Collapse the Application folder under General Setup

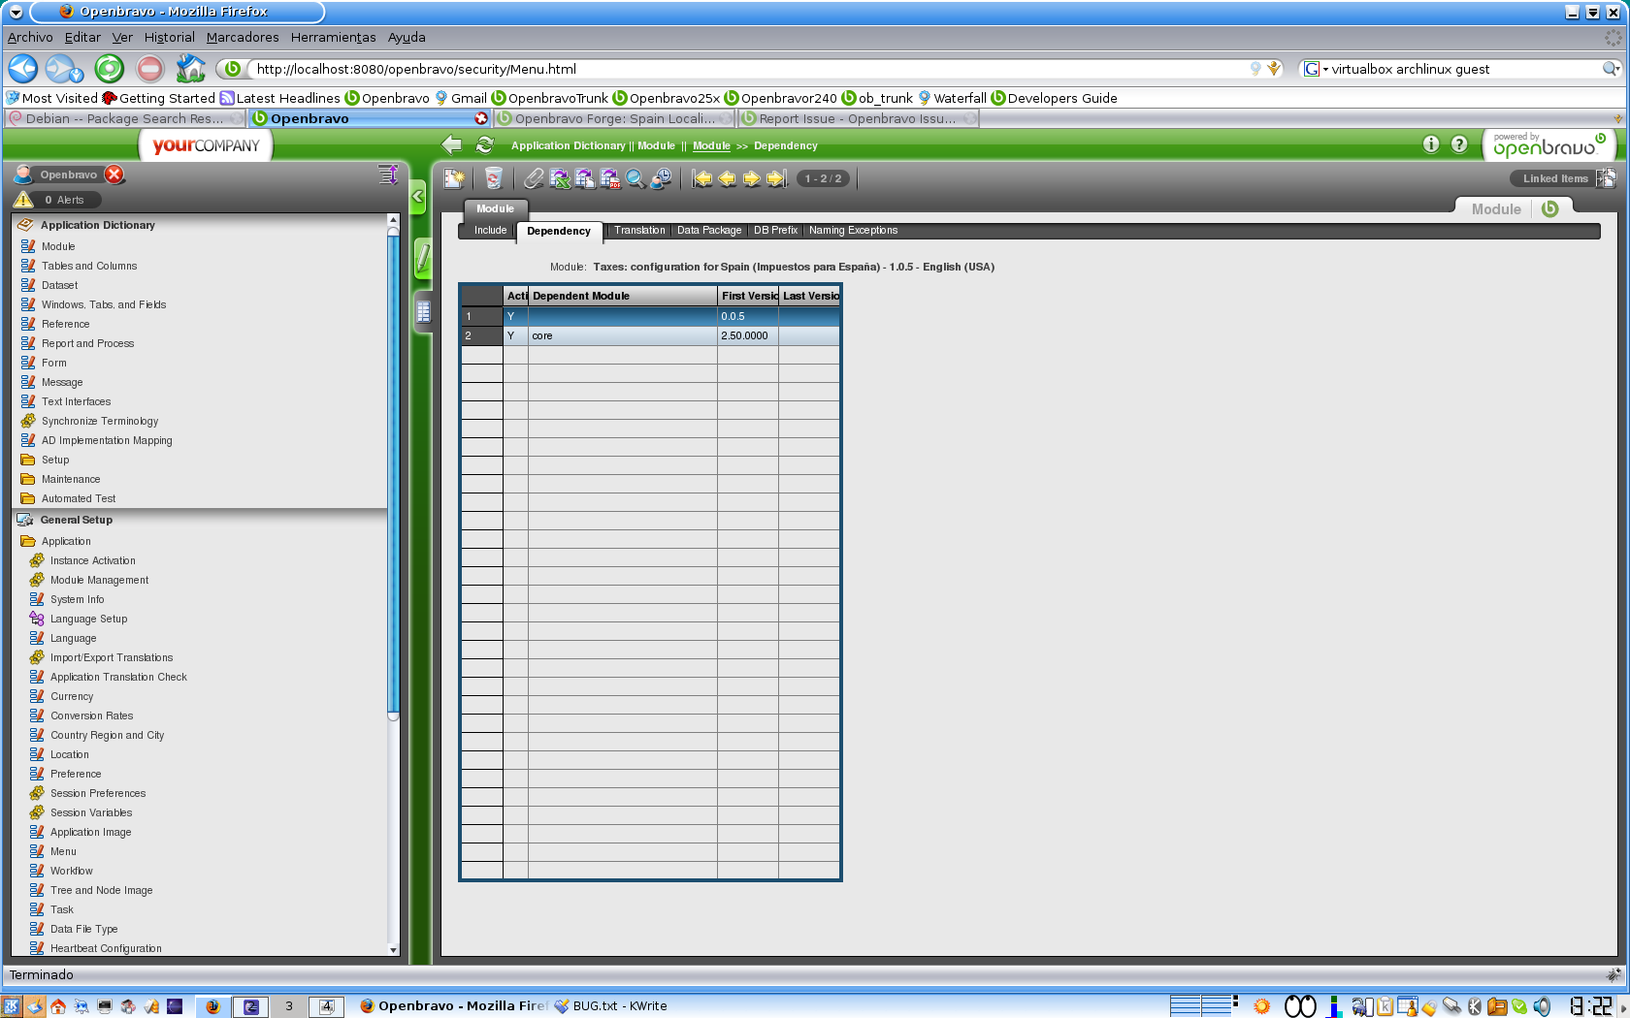[x=66, y=541]
